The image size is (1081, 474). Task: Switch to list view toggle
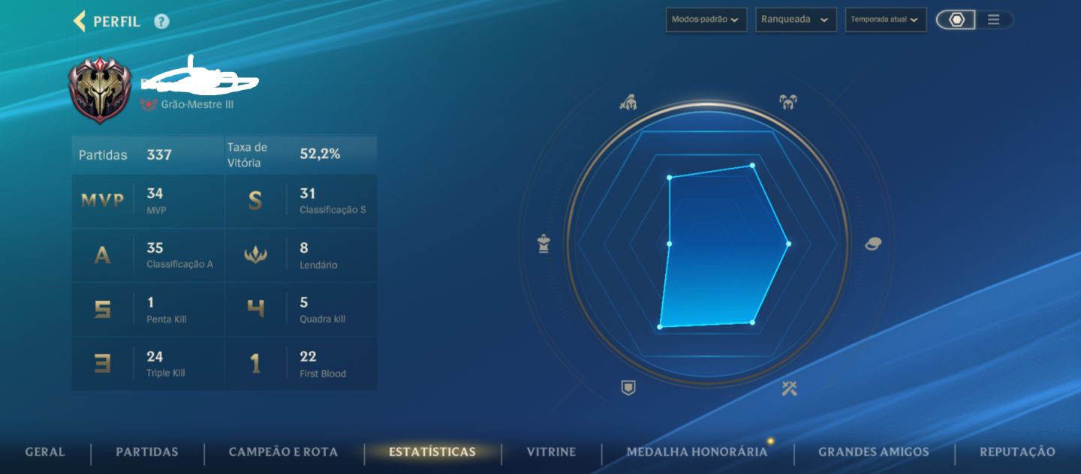993,20
